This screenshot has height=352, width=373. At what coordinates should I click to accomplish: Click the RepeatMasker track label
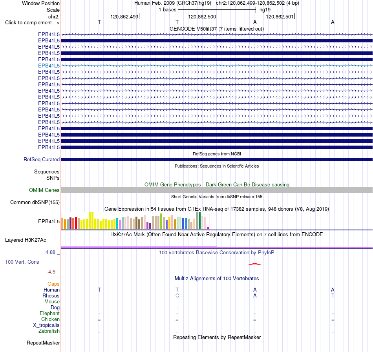pos(43,343)
